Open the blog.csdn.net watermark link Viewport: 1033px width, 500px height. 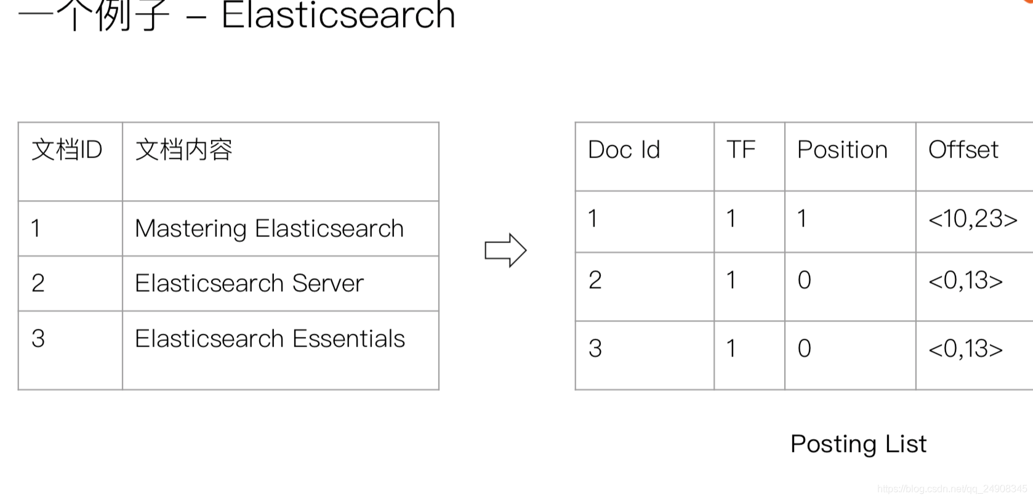point(952,489)
